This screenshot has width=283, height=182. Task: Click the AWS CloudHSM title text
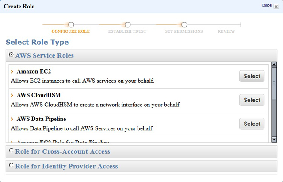pyautogui.click(x=38, y=95)
